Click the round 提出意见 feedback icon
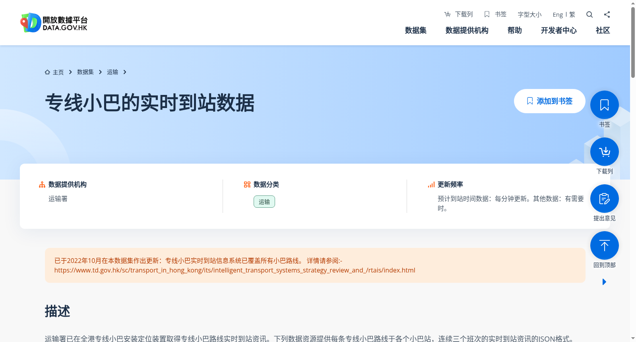The image size is (636, 342). click(x=605, y=199)
